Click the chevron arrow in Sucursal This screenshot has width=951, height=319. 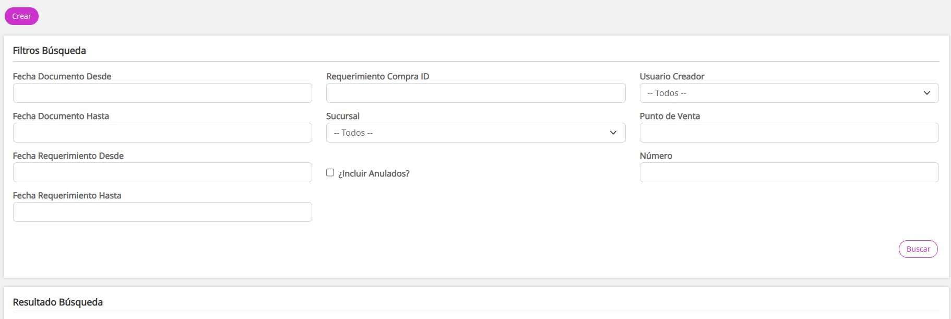click(613, 133)
